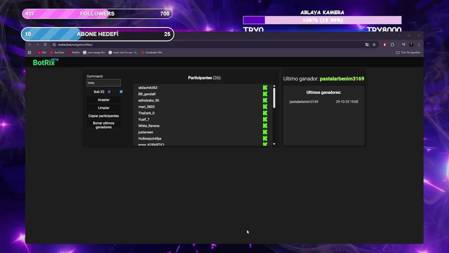The height and width of the screenshot is (253, 449).
Task: Open the Tüm Yer İşaretleri folder
Action: coord(408,52)
